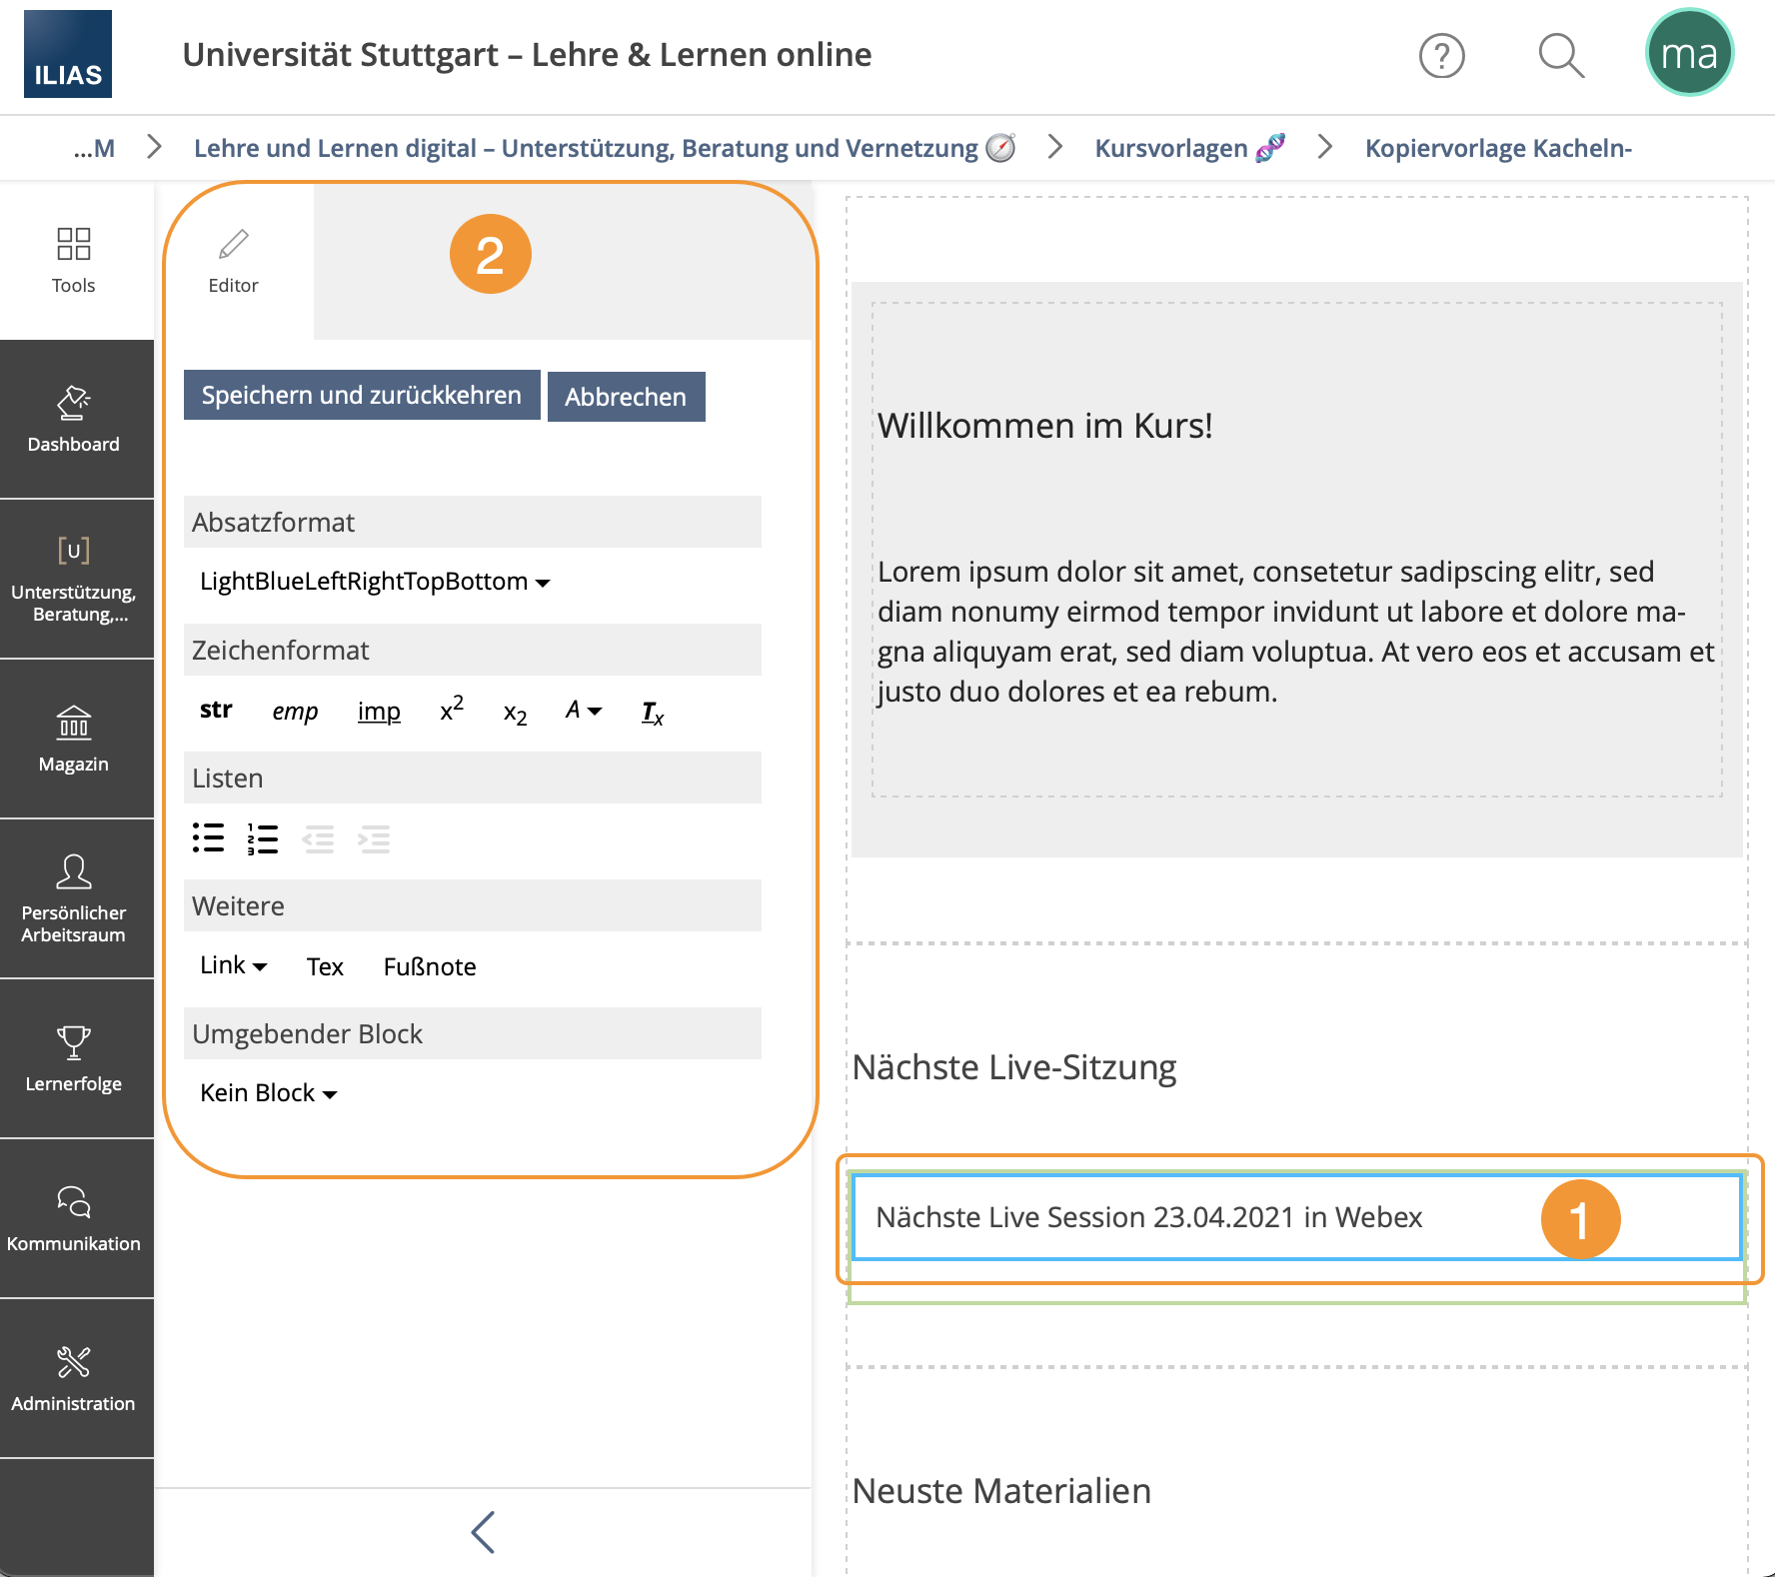Insert a bulleted list
The image size is (1775, 1577).
pyautogui.click(x=208, y=838)
